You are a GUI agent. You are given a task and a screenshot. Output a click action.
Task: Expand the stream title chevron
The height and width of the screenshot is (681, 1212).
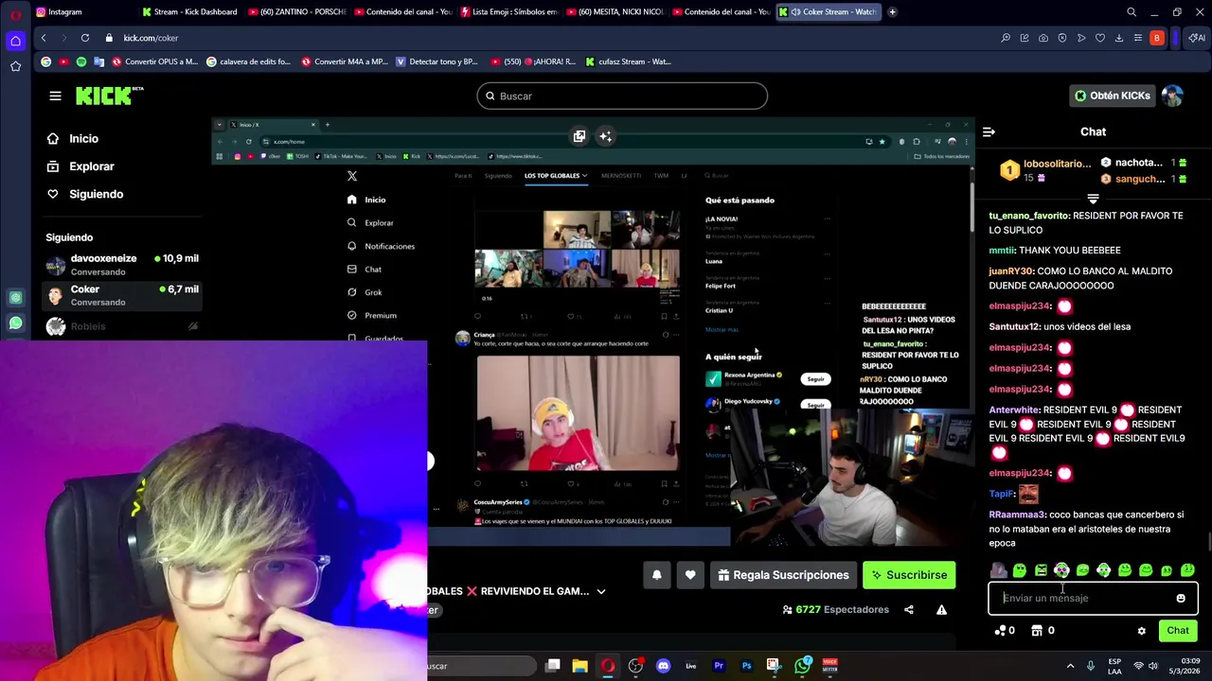[600, 592]
